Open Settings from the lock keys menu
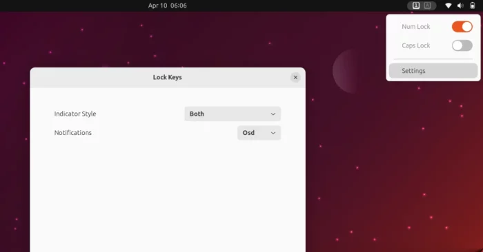This screenshot has height=252, width=483. (x=433, y=71)
